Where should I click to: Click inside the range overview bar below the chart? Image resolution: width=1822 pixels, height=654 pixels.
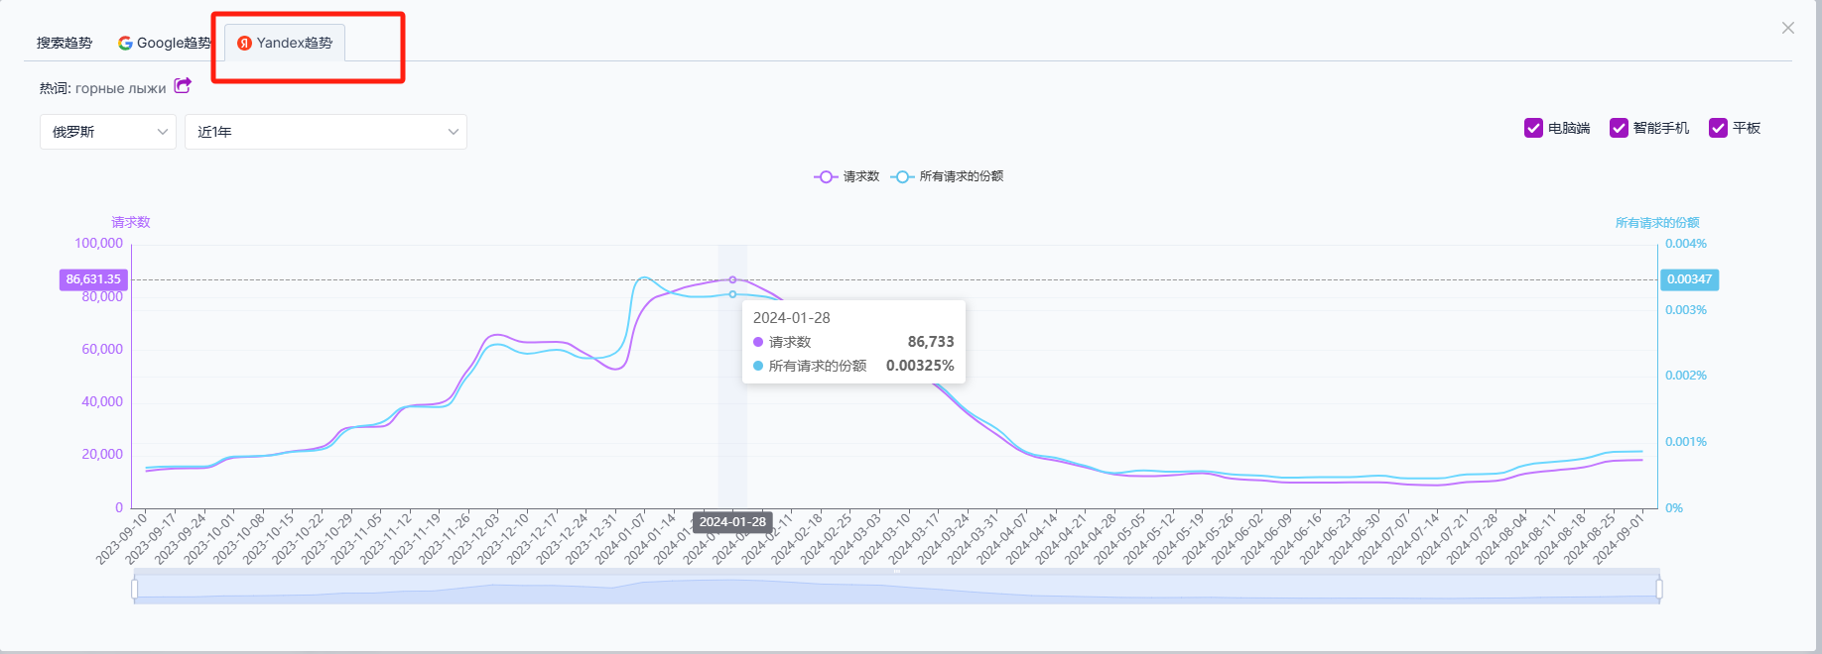(896, 589)
